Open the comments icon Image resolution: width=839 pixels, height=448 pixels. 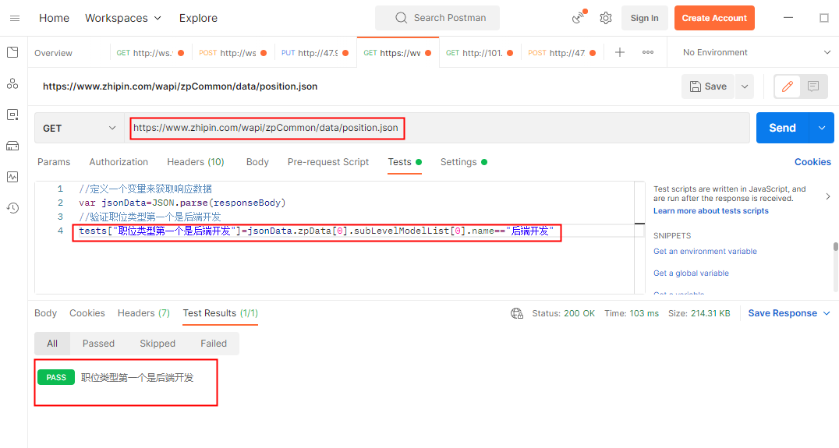[813, 86]
